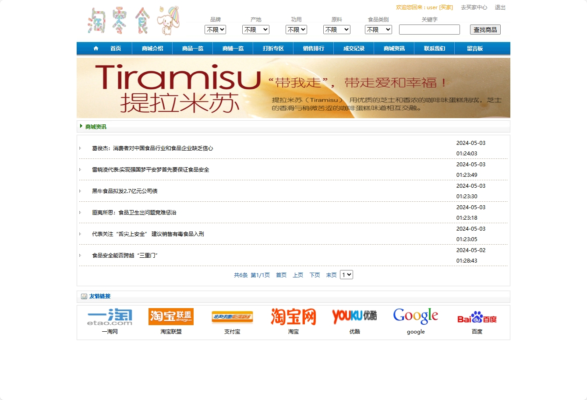Viewport: 587px width, 400px height.
Task: Open 成交记录 in the navigation bar
Action: click(354, 49)
